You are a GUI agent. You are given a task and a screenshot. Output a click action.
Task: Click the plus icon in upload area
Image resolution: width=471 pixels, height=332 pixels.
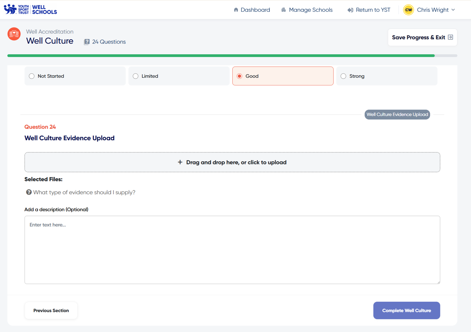pyautogui.click(x=180, y=162)
